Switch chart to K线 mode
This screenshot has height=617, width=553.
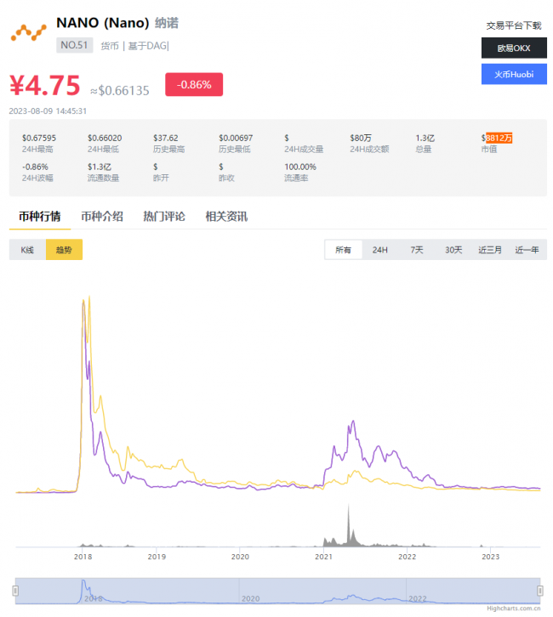point(27,250)
